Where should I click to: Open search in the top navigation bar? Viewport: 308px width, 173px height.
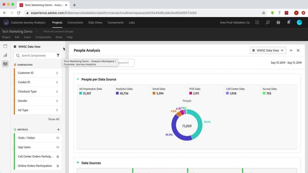[x=267, y=23]
